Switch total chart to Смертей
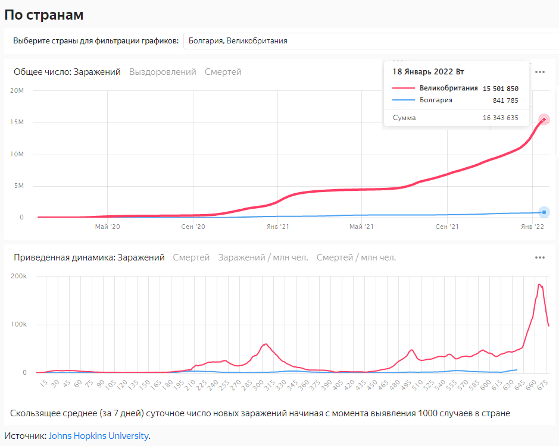Screen dimensions: 559x446 tap(223, 72)
